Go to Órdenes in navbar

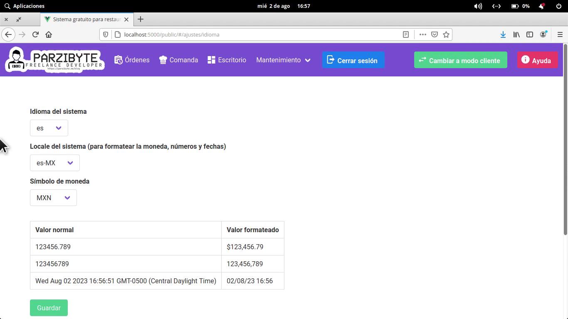coord(132,60)
